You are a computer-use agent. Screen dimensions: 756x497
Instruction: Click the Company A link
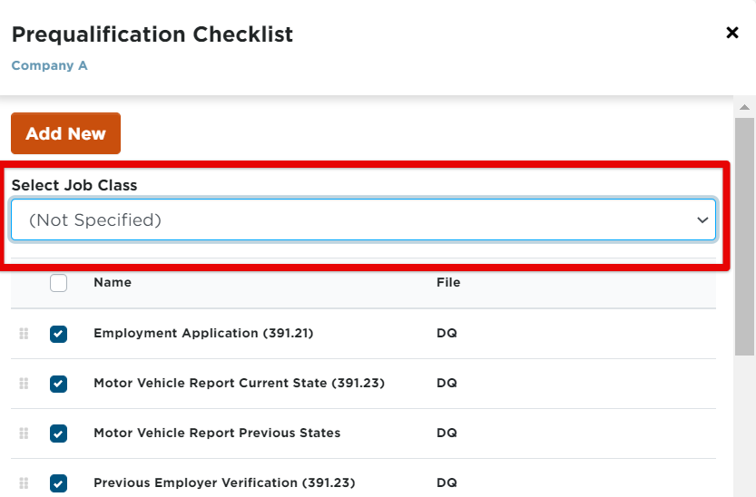(49, 66)
